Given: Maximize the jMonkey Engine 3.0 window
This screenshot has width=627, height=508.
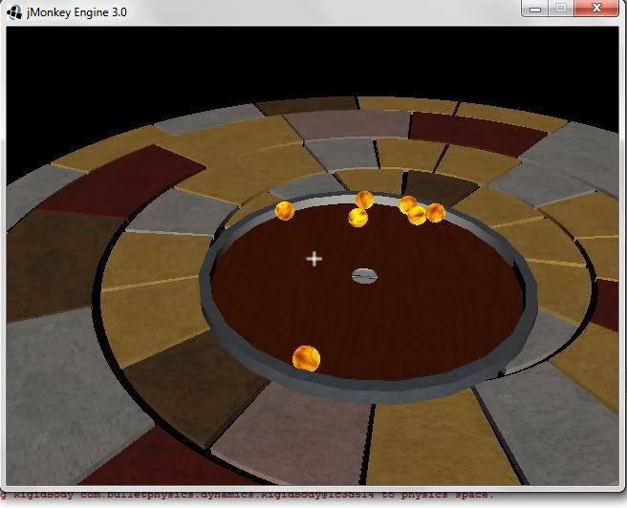Looking at the screenshot, I should [x=561, y=9].
